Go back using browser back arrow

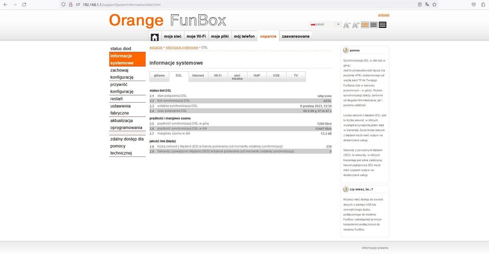tap(5, 4)
